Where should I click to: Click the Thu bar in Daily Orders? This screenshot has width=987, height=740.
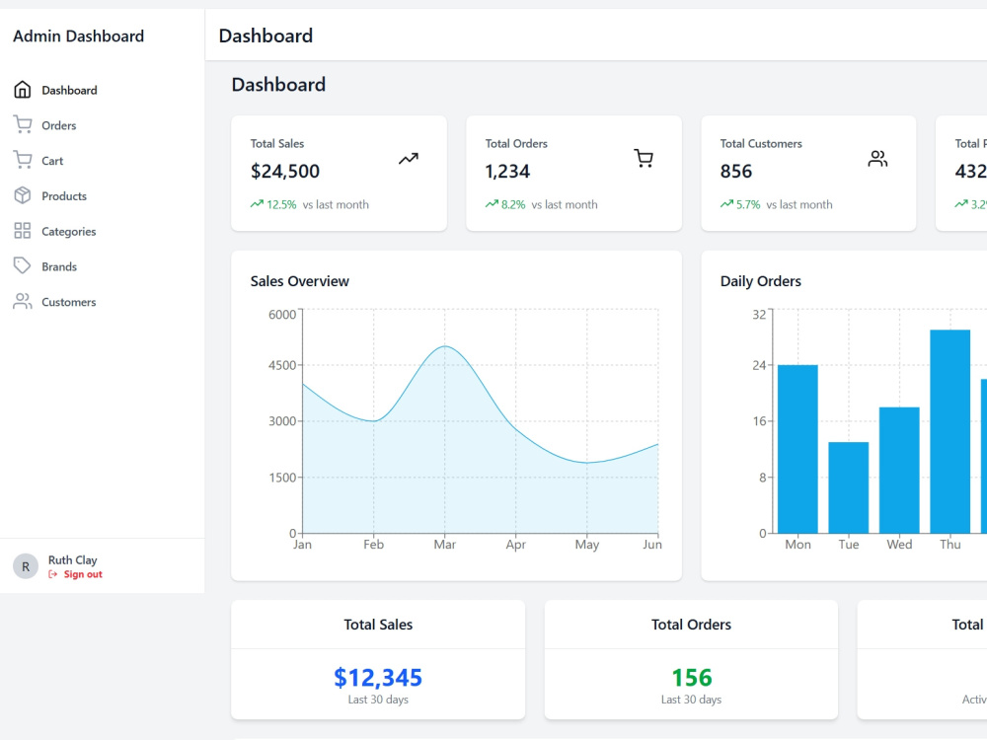949,432
